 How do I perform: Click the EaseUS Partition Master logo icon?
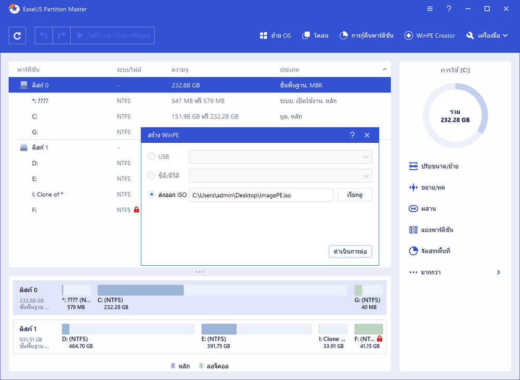14,9
